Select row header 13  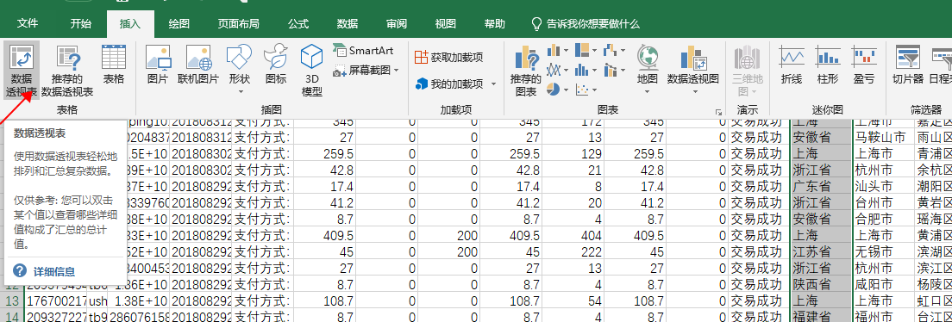point(11,300)
